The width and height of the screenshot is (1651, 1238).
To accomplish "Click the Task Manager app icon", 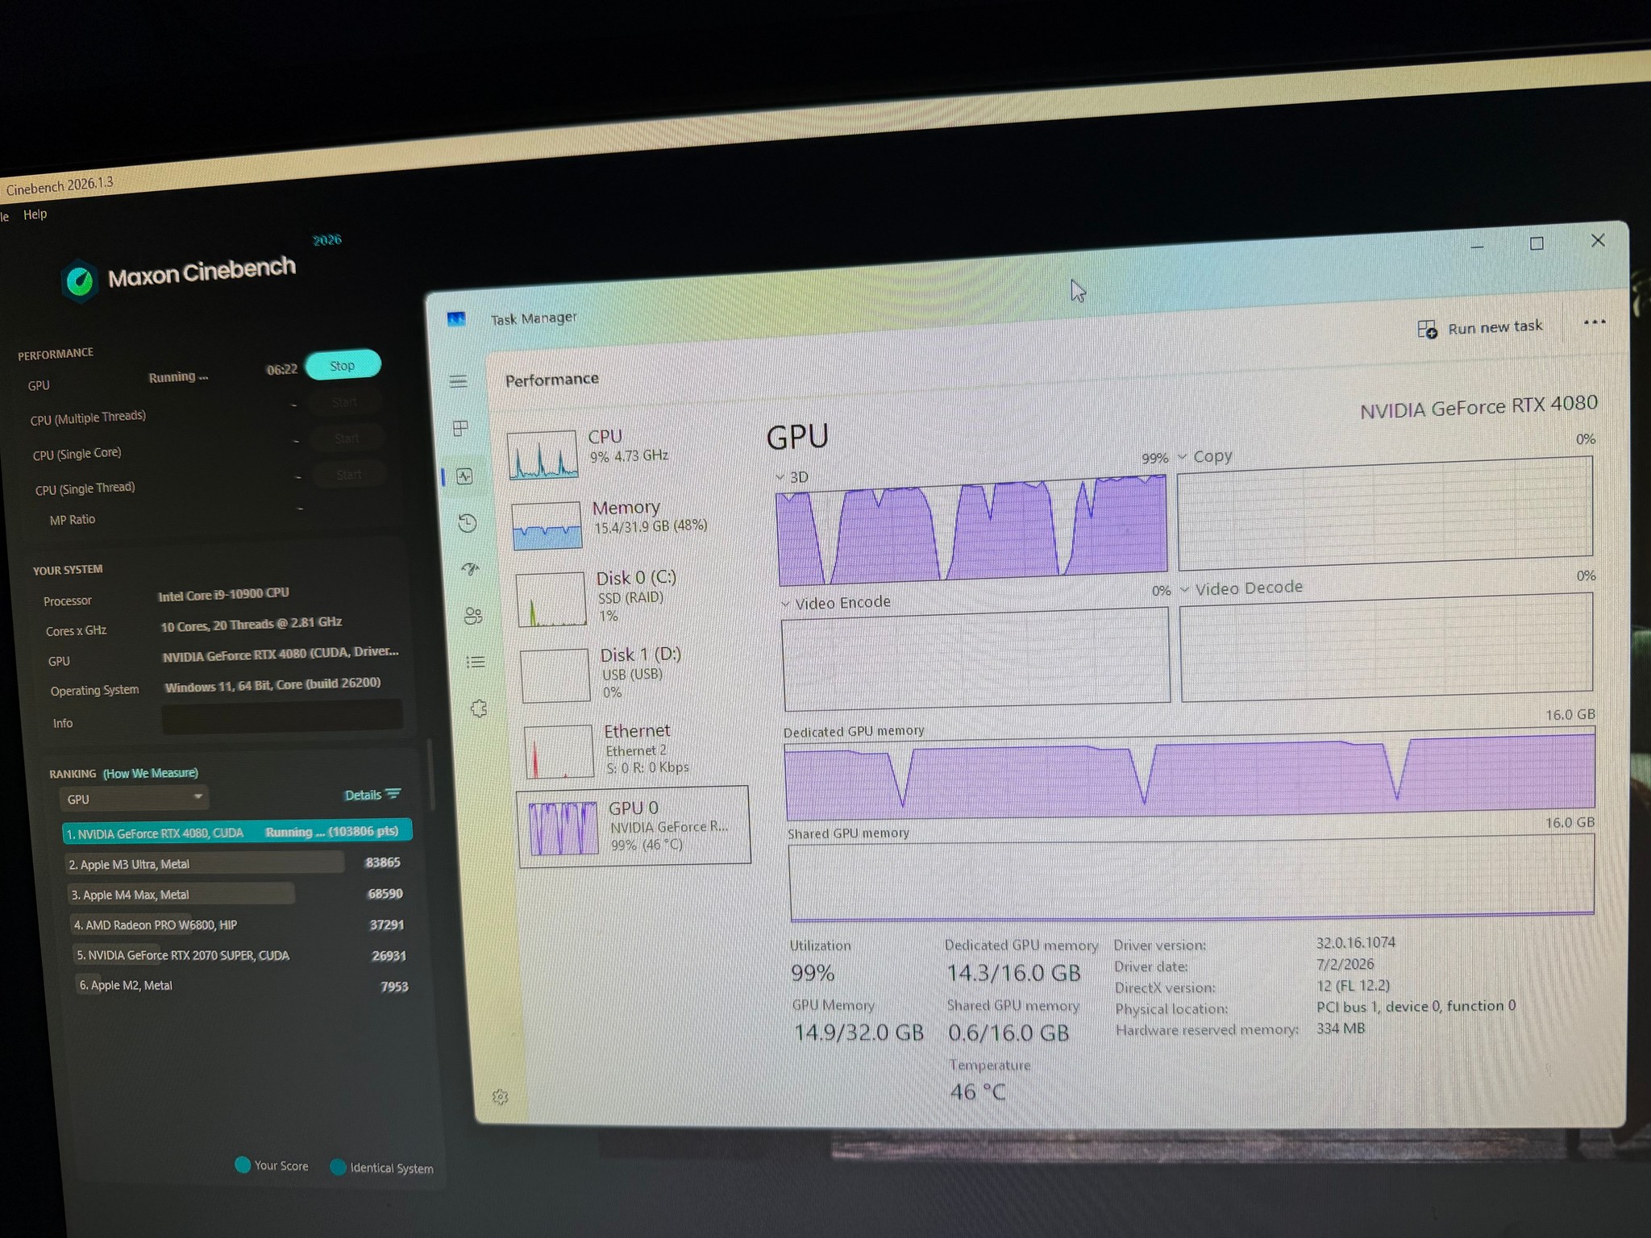I will [456, 319].
